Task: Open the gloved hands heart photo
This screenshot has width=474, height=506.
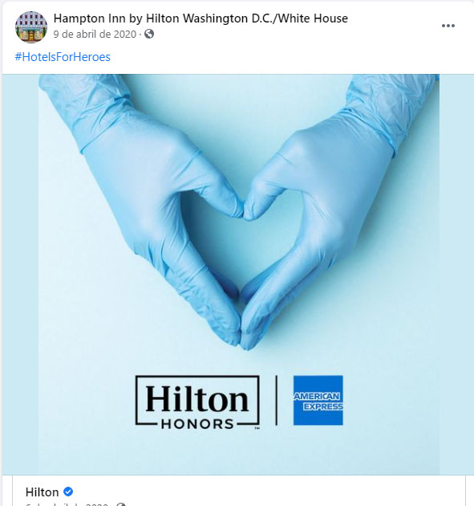Action: click(x=239, y=275)
